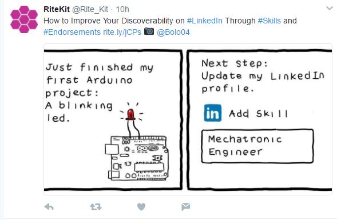Click the LinkedIn logo in the comic
This screenshot has height=220, width=337.
coord(213,113)
